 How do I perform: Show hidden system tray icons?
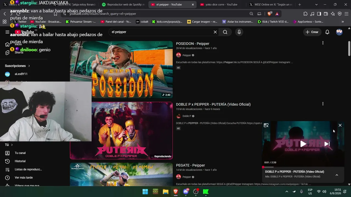coord(287,192)
